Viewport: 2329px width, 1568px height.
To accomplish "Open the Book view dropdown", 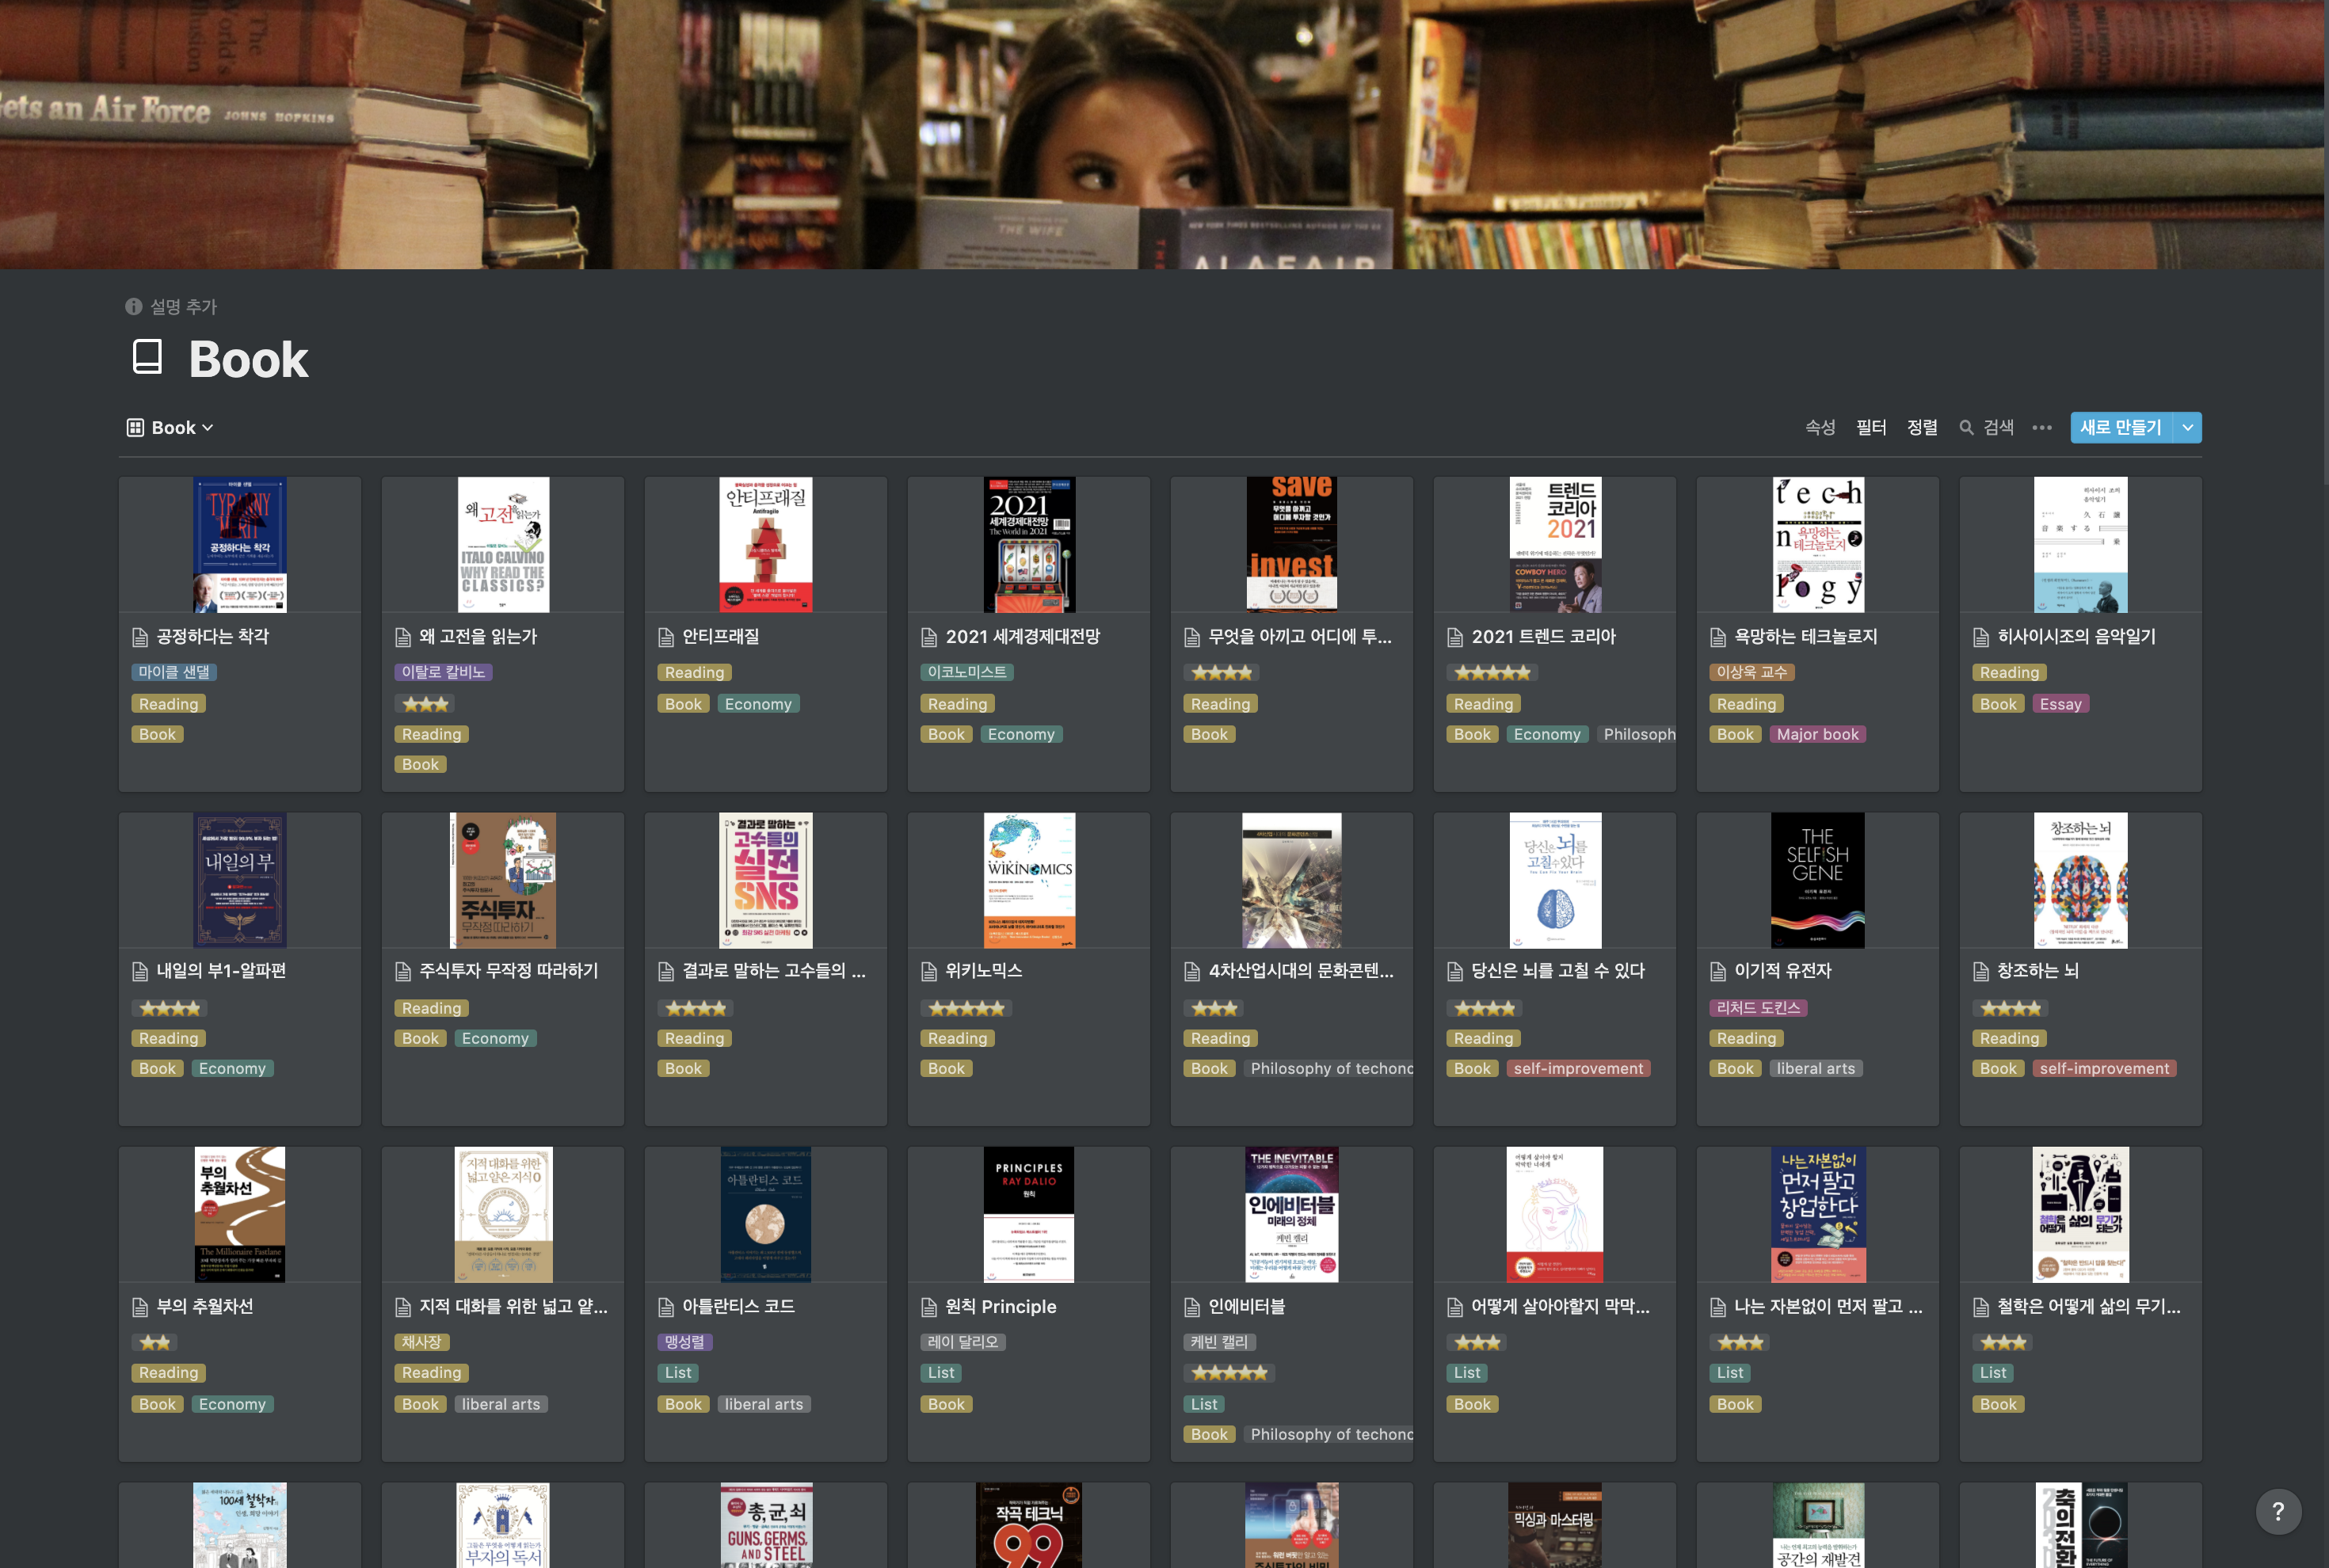I will coord(170,428).
